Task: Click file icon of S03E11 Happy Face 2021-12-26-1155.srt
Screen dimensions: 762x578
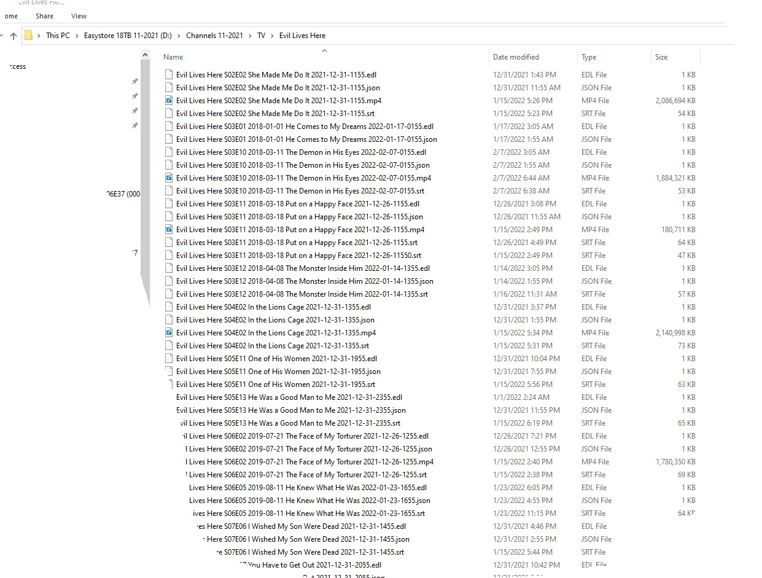Action: click(x=169, y=242)
